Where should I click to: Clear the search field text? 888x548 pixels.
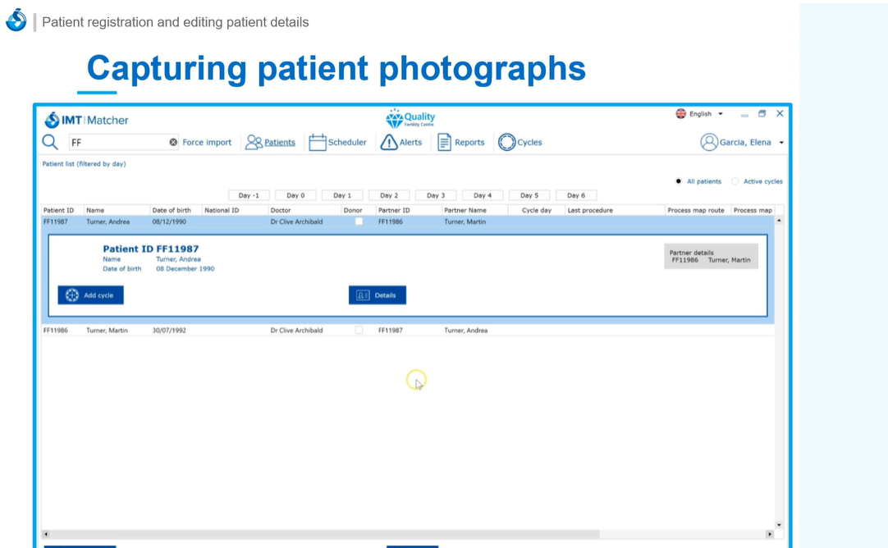[173, 143]
